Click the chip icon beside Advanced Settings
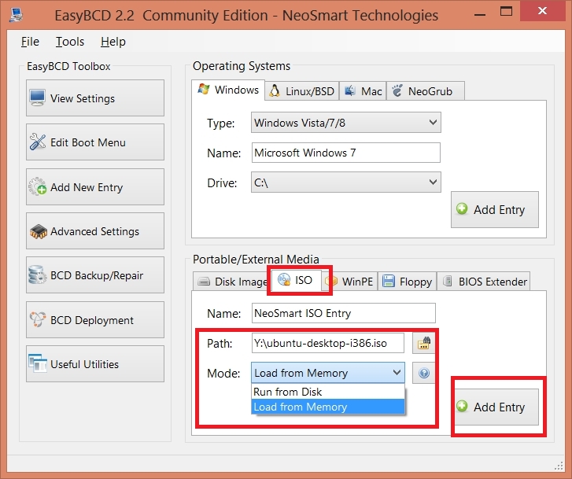This screenshot has width=572, height=479. 39,232
